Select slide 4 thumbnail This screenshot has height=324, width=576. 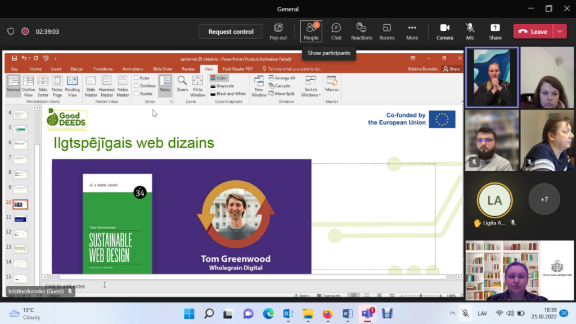click(20, 115)
